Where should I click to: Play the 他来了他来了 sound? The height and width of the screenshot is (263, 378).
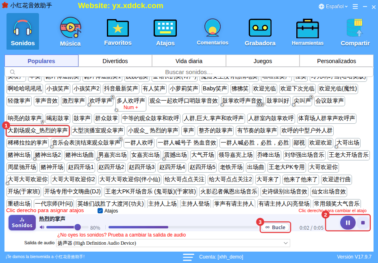pos(301,180)
